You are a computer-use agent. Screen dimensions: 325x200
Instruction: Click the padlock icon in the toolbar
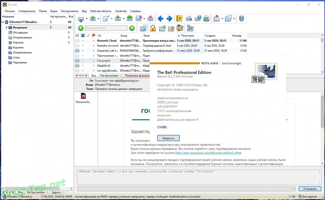point(153,28)
